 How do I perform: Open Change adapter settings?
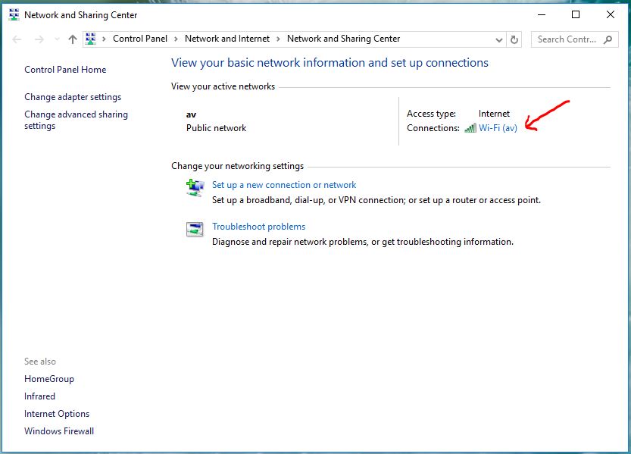point(73,97)
